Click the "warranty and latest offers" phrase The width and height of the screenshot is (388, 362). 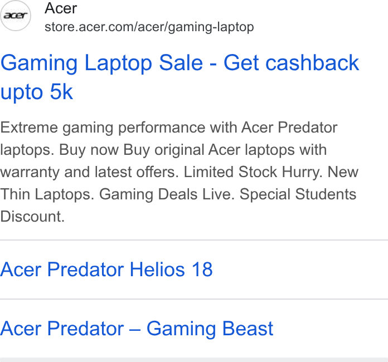click(88, 172)
